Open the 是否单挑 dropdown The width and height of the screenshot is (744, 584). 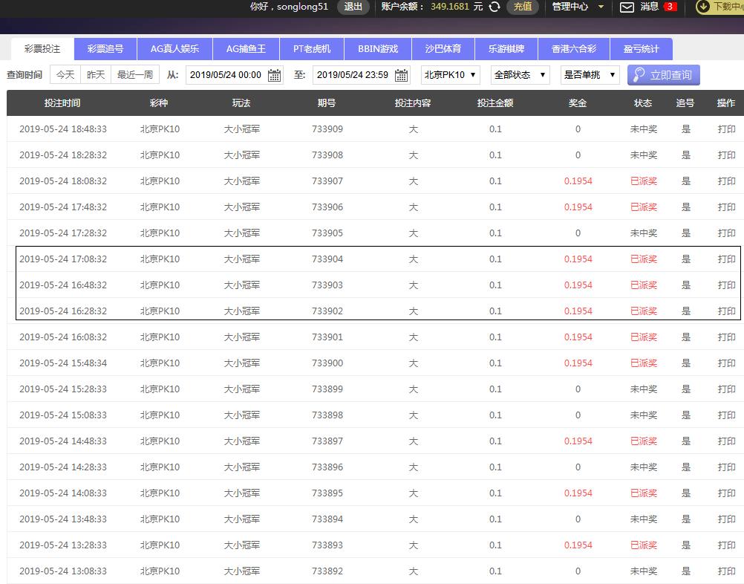click(590, 75)
